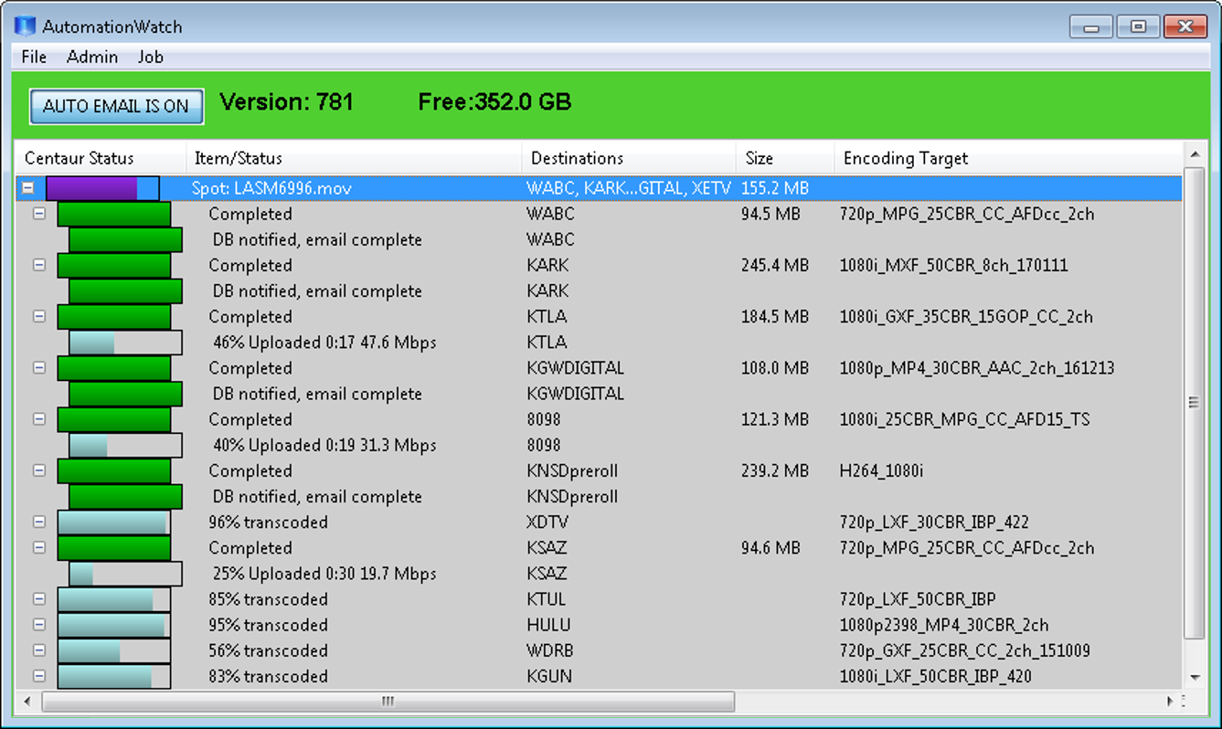
Task: Select the '85% transcoded' row text
Action: pyautogui.click(x=268, y=599)
